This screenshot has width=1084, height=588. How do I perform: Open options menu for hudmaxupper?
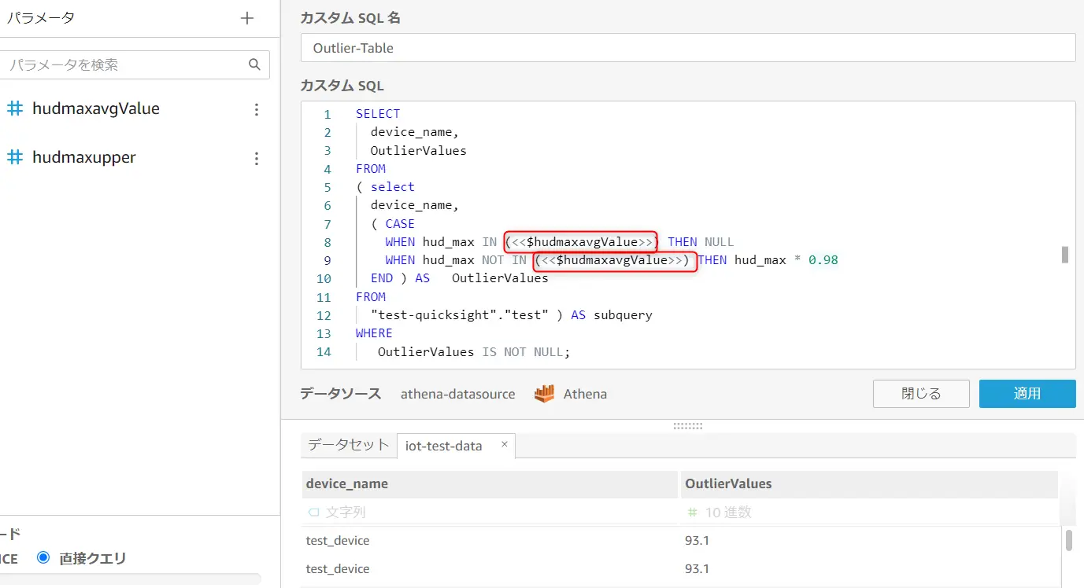click(x=256, y=158)
